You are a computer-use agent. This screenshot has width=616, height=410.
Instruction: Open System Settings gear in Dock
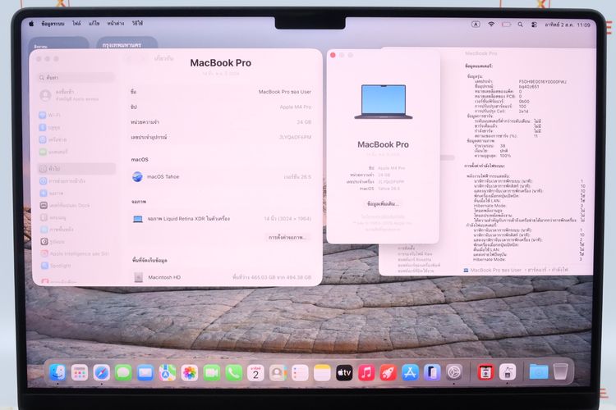[x=454, y=372]
